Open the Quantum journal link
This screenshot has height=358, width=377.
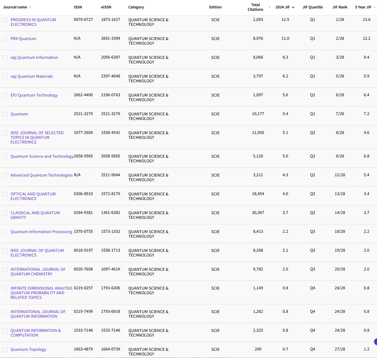tap(19, 114)
